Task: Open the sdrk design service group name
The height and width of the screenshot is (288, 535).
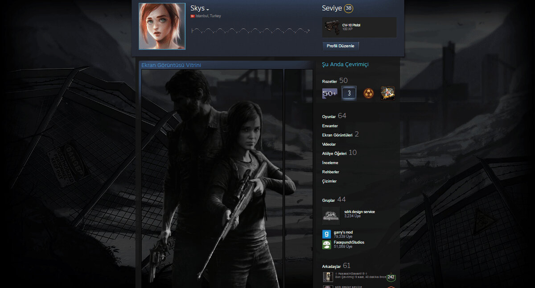Action: click(x=359, y=212)
